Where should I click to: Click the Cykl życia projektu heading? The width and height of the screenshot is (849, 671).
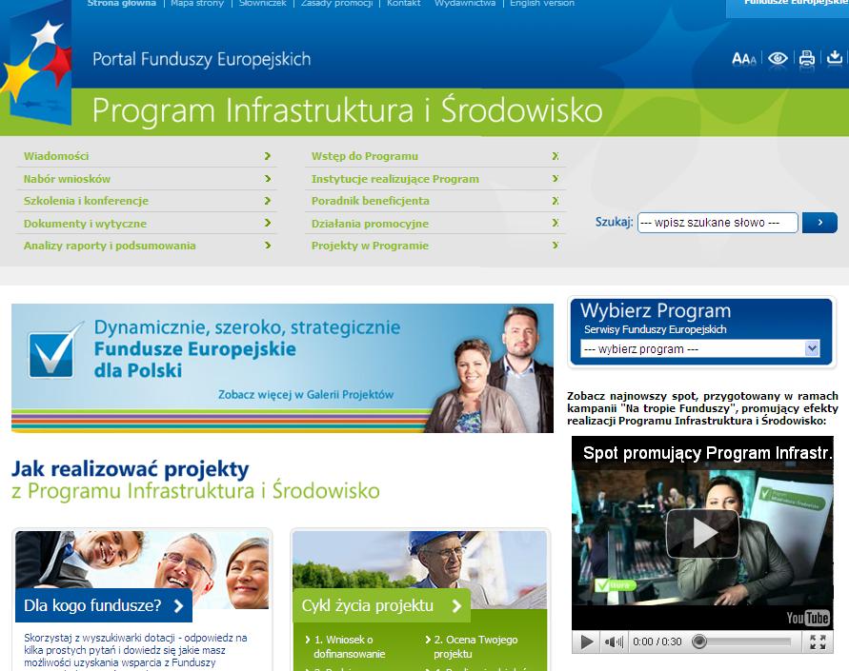pos(368,605)
